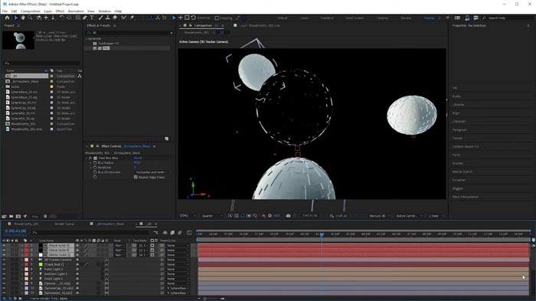The height and width of the screenshot is (301, 536).
Task: Select the Type text tool
Action: coord(92,18)
